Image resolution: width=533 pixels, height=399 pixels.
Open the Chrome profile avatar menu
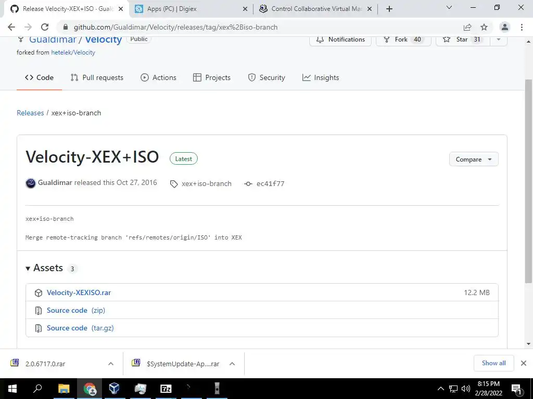505,27
